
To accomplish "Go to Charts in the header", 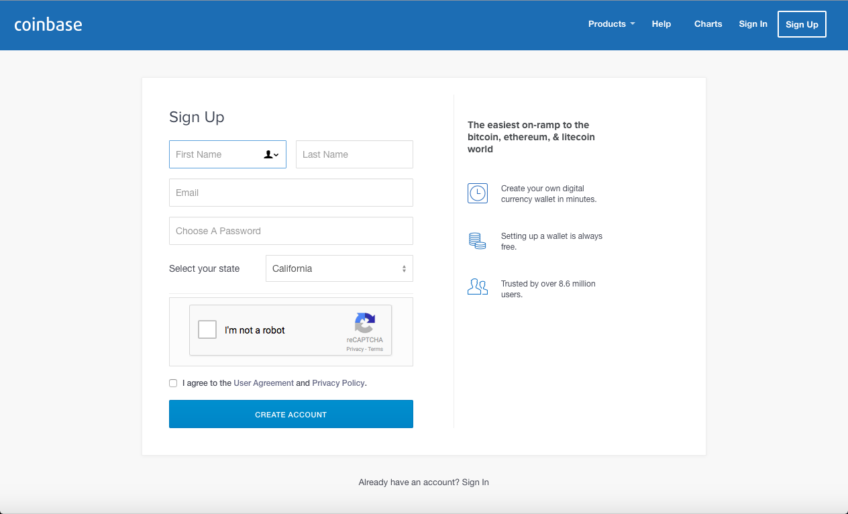I will [708, 24].
